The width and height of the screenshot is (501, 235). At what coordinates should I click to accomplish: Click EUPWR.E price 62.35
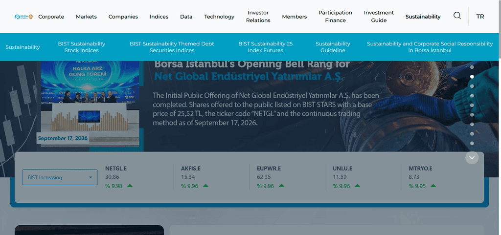point(264,177)
